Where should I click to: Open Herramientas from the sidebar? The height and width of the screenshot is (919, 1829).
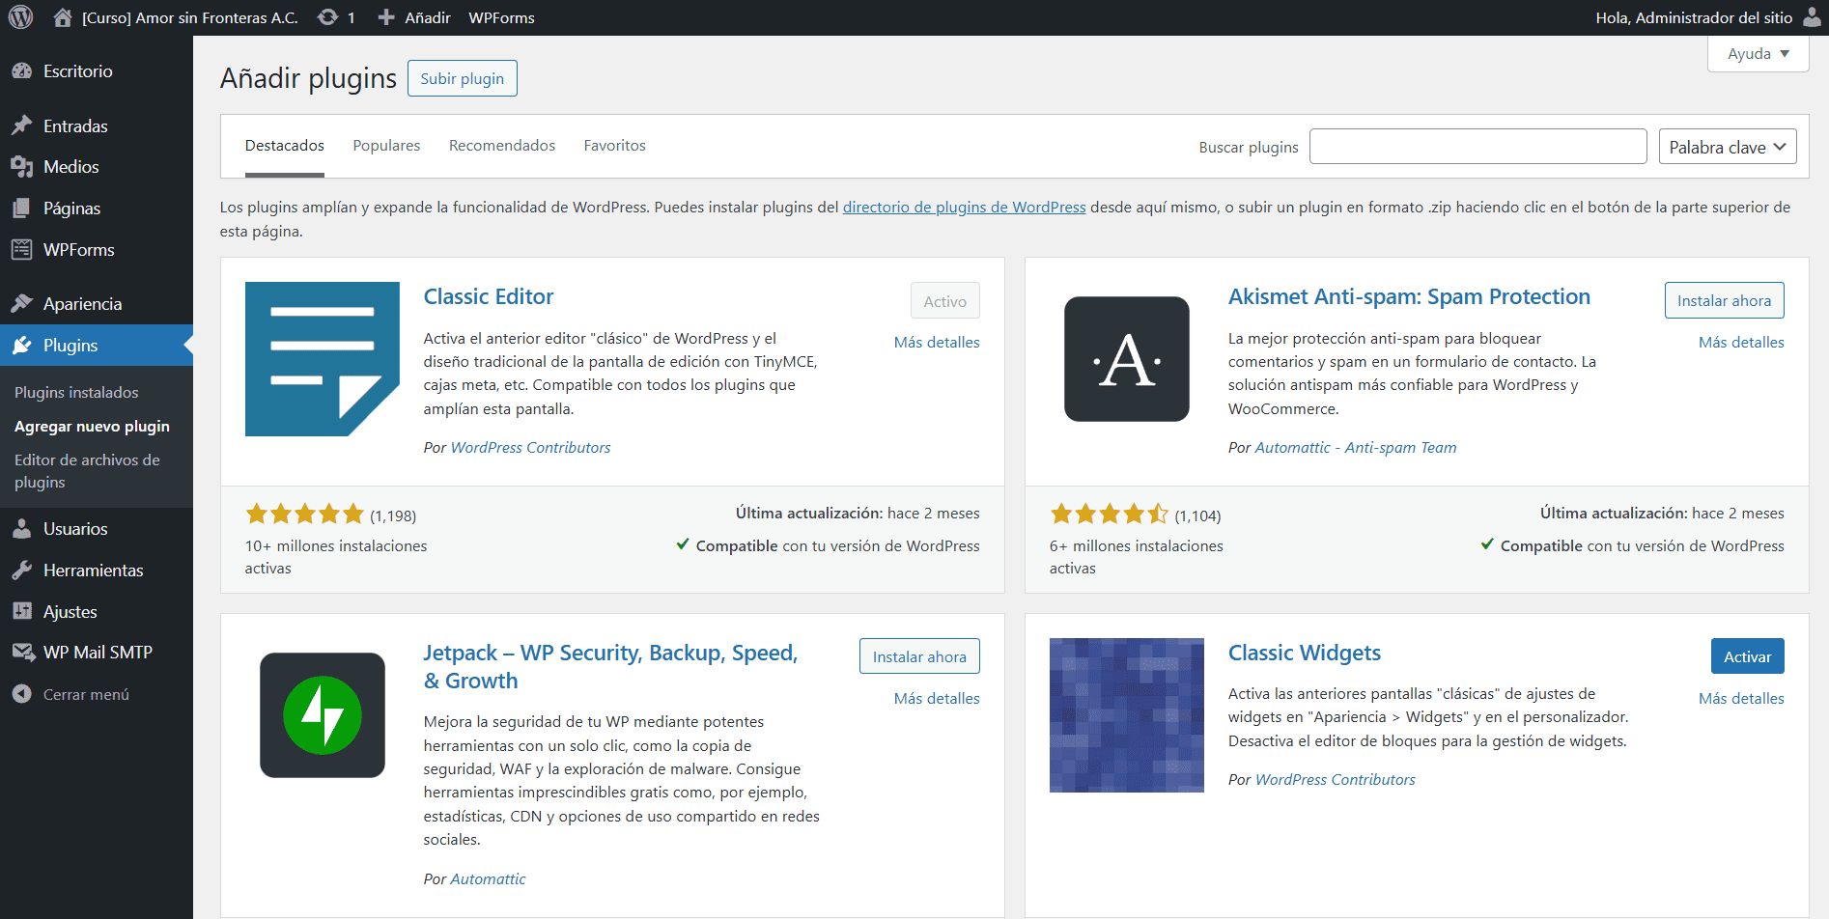point(93,571)
